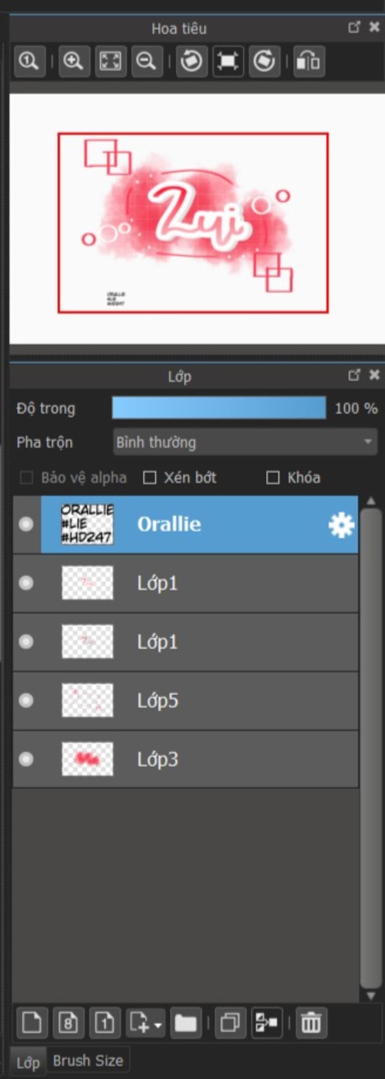Hide the Lớp5 layer
Image resolution: width=385 pixels, height=1079 pixels.
(26, 700)
